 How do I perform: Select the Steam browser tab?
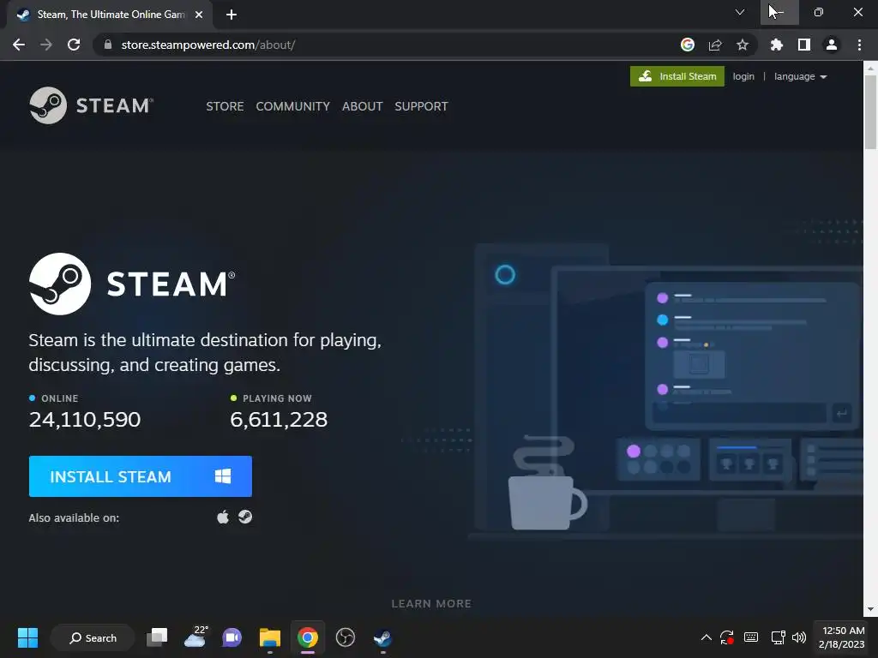pos(110,15)
